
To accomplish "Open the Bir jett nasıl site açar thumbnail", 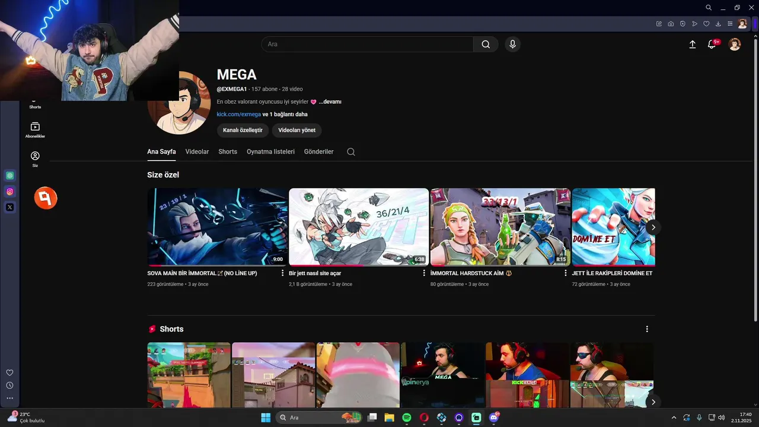I will (x=359, y=227).
